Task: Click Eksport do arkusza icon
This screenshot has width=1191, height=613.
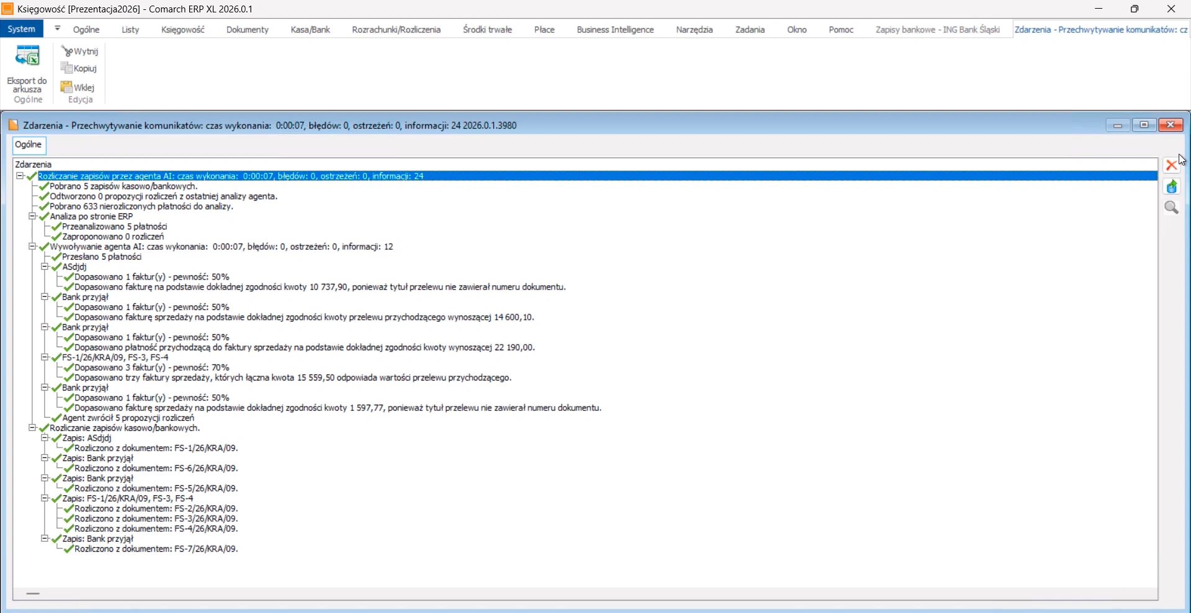Action: click(x=27, y=57)
